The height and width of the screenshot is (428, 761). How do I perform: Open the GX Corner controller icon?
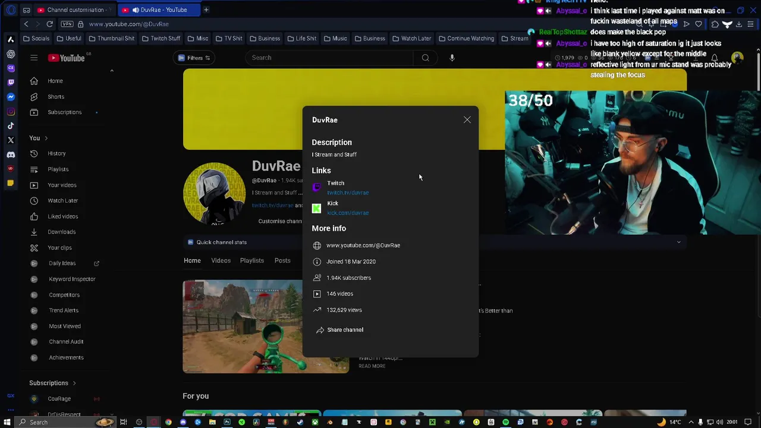(x=26, y=10)
